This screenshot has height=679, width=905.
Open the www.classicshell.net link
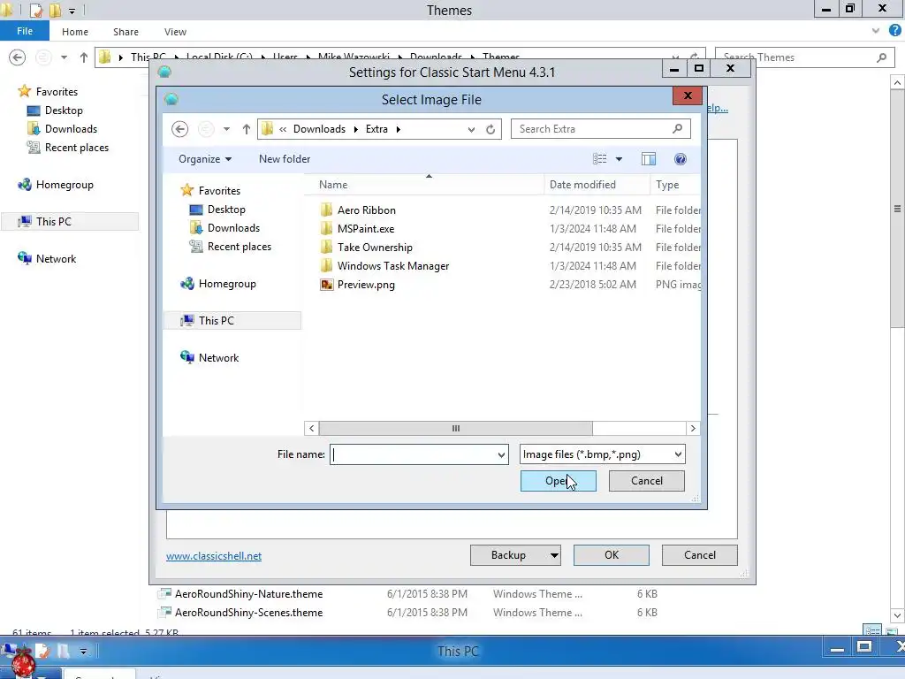point(214,555)
